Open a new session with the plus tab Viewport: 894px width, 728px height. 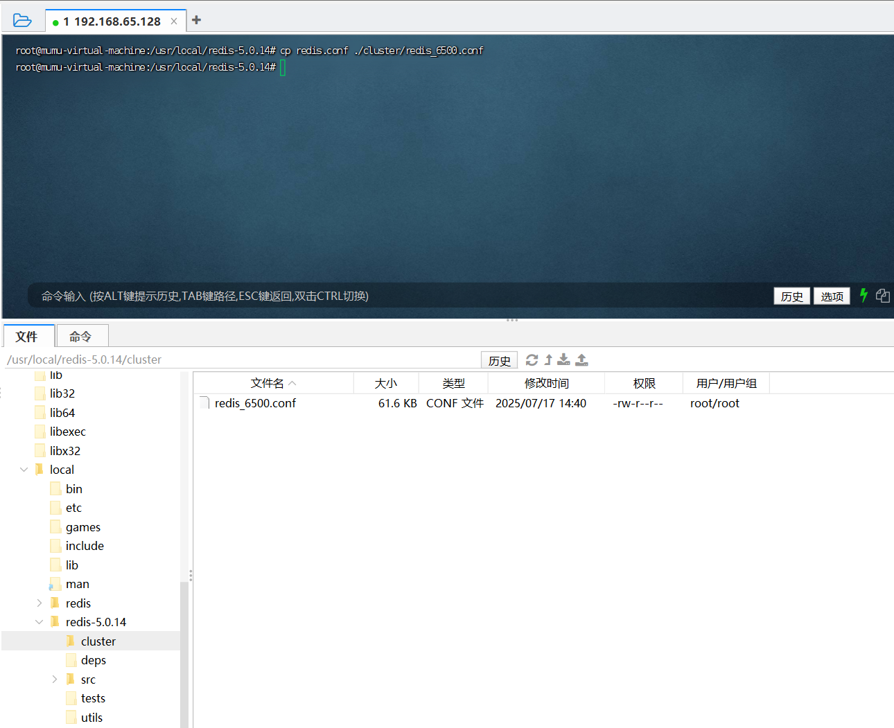coord(196,20)
